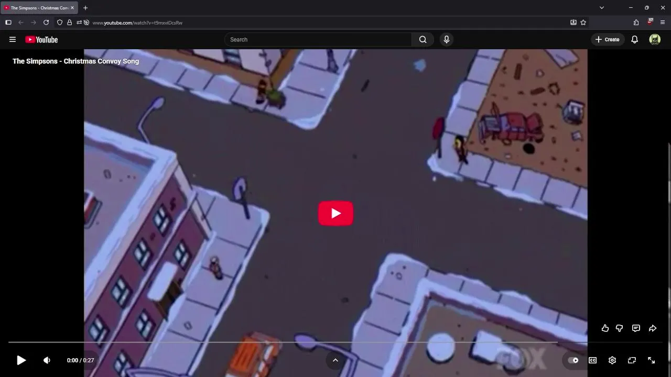The width and height of the screenshot is (671, 377).
Task: Click the blocked autoplay icon in address bar
Action: 86,23
